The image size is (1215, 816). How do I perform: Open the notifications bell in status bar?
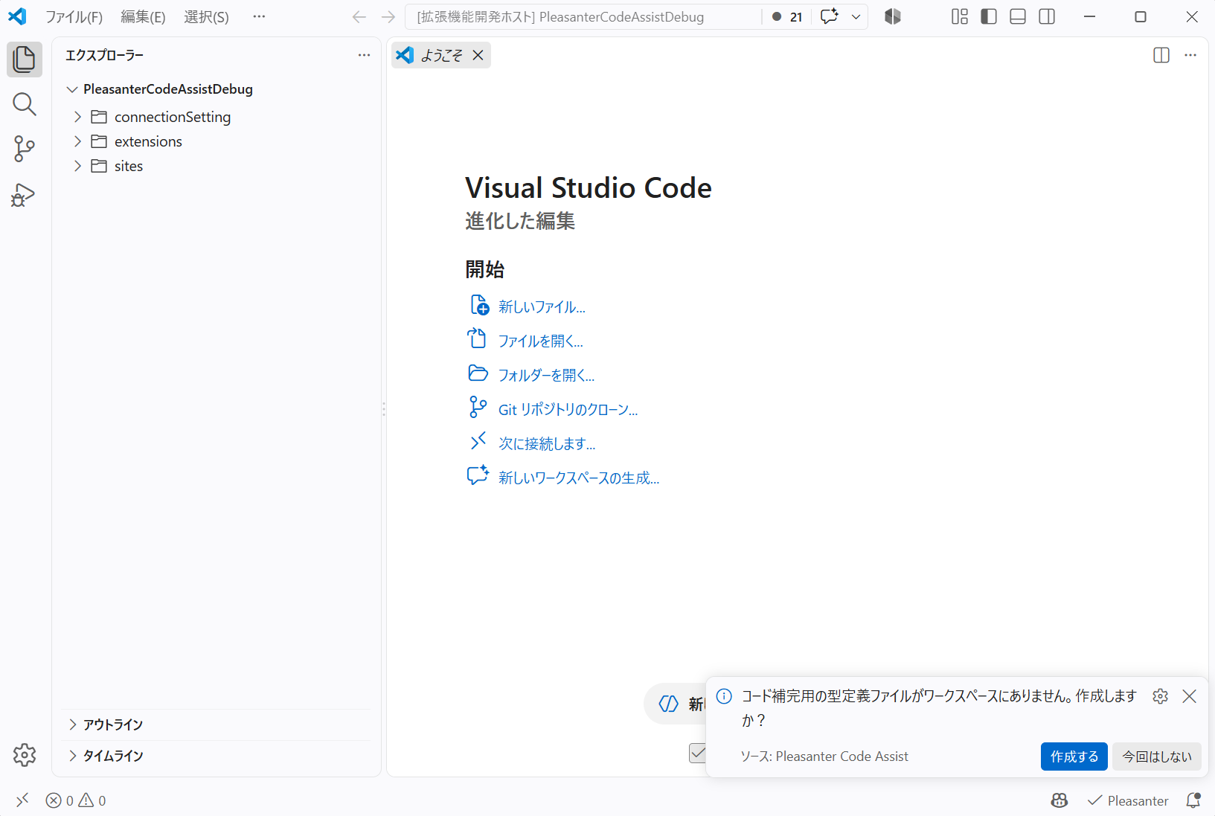coord(1193,800)
